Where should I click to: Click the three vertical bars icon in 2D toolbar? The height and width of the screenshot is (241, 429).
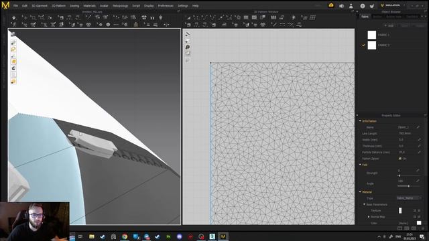(x=273, y=17)
